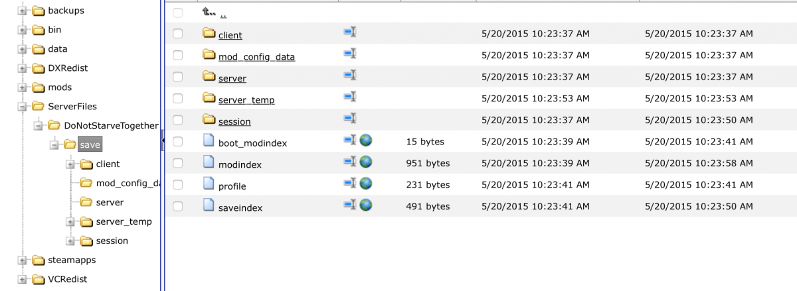Select the checkbox next to saveindex

click(x=177, y=206)
